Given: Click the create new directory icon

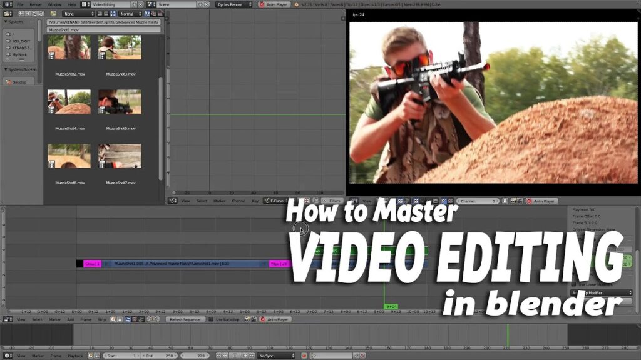Looking at the screenshot, I should (x=53, y=14).
